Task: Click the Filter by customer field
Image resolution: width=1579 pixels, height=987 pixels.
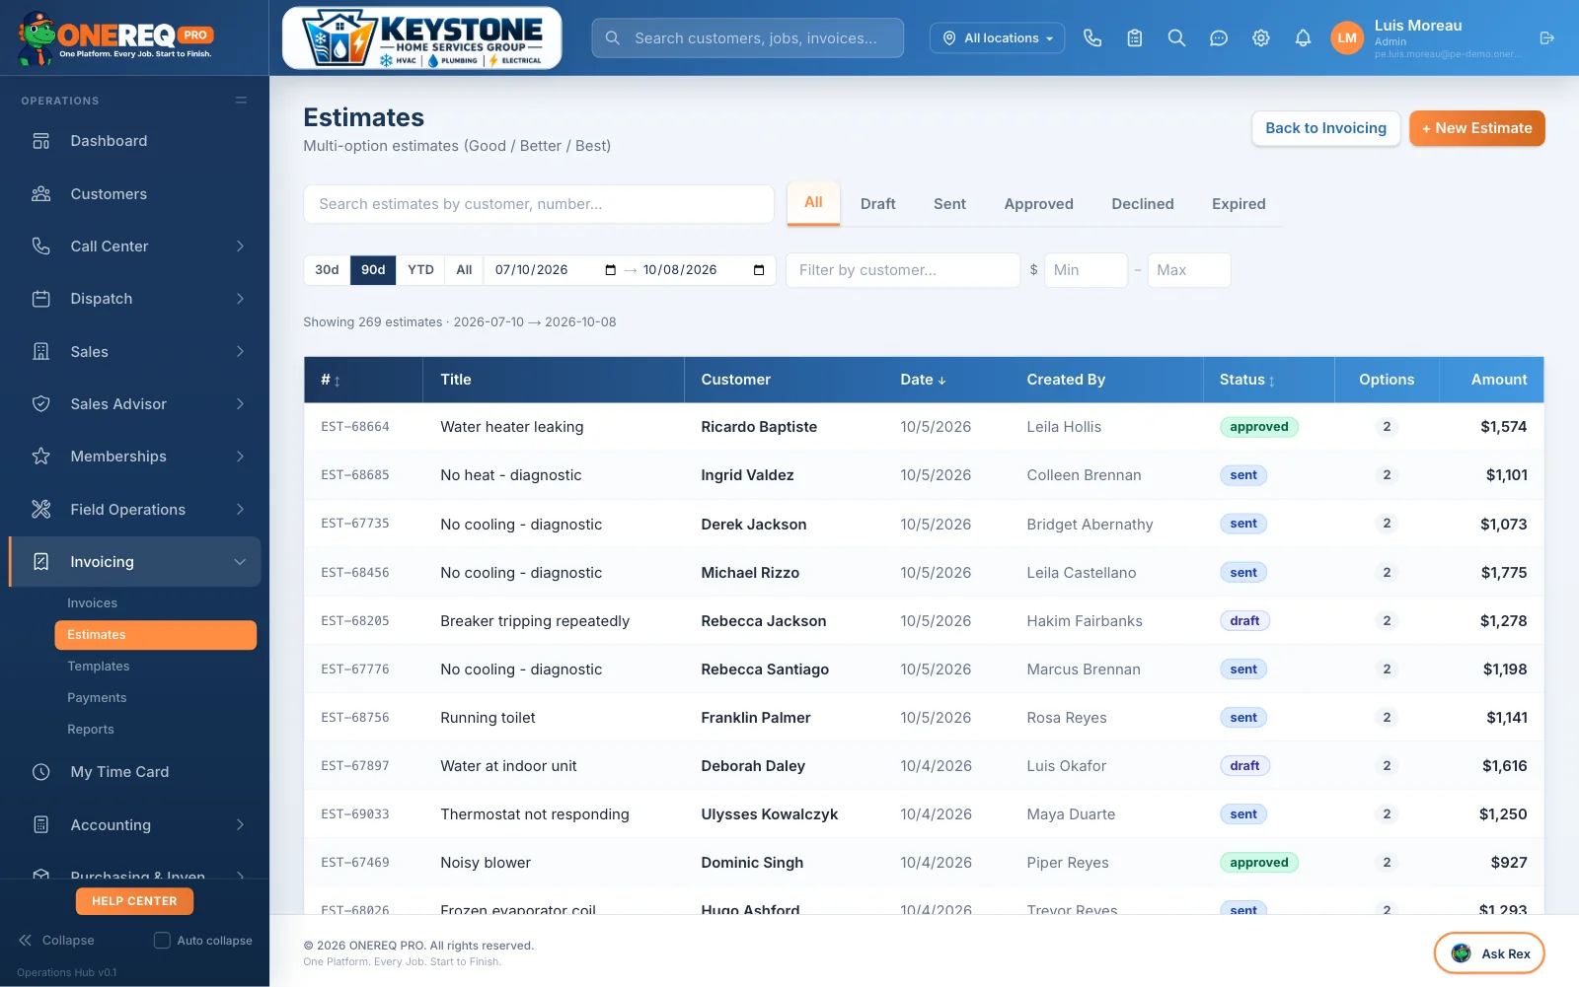Action: pos(903,270)
